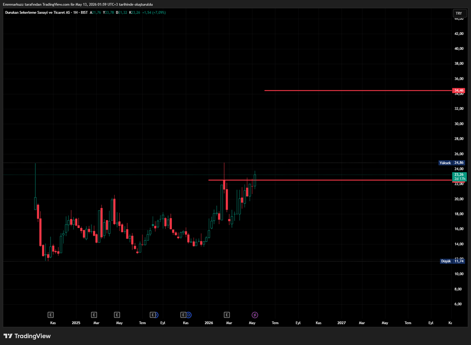Screen dimensions: 471x345
Task: Click the 42,00 price axis label
Action: pos(459,34)
